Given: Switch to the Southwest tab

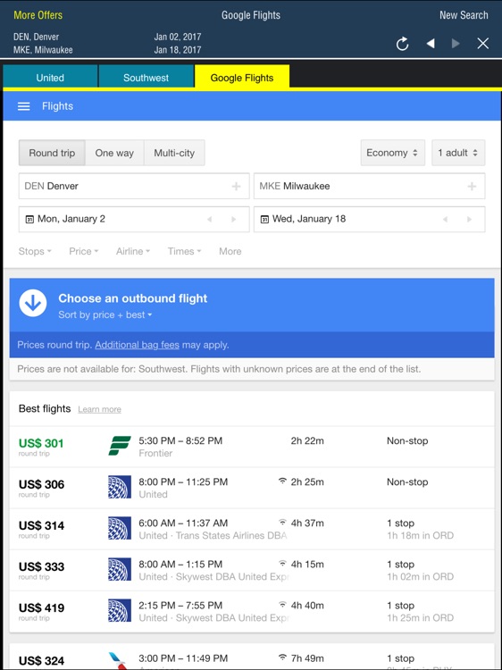Looking at the screenshot, I should click(146, 78).
